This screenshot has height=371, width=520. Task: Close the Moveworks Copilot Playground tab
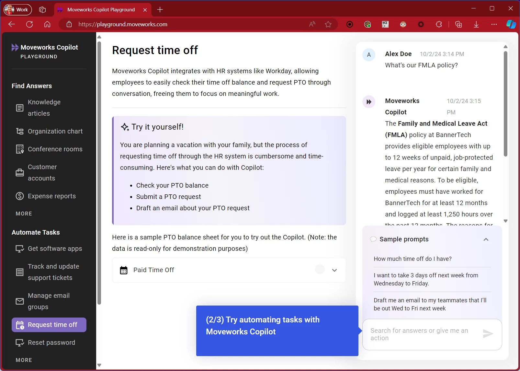(145, 10)
